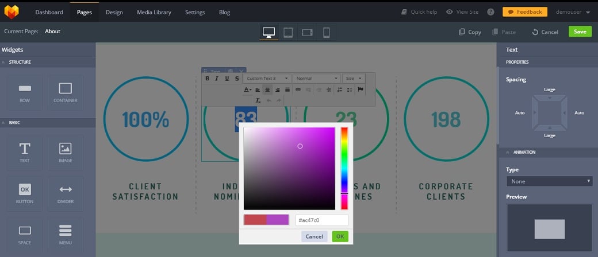Pick the Container widget icon
598x257 pixels.
click(x=65, y=92)
